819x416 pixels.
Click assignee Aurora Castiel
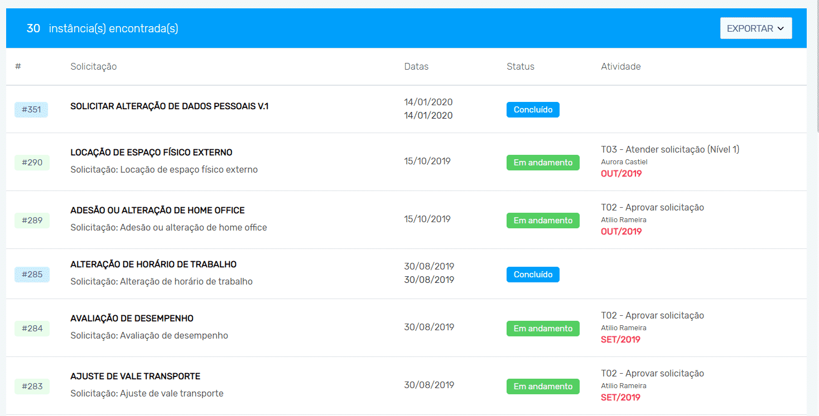pyautogui.click(x=624, y=162)
